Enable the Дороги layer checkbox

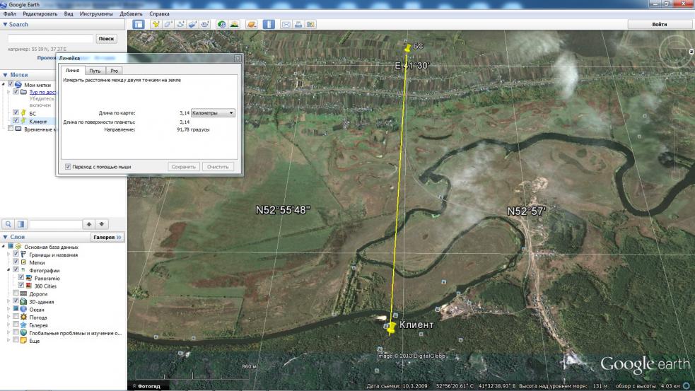coord(16,293)
